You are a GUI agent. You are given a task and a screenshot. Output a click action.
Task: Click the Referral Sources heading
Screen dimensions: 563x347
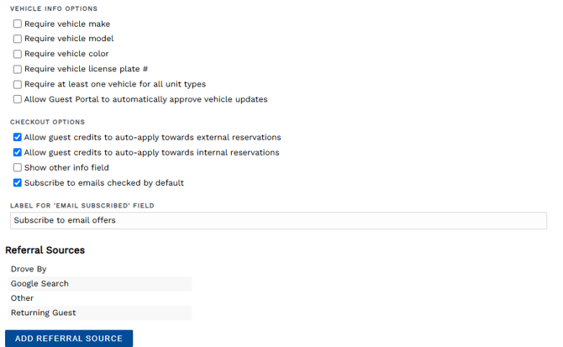click(x=45, y=250)
